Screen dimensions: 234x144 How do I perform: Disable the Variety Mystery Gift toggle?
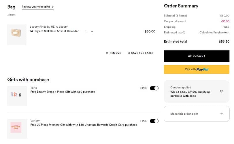pyautogui.click(x=154, y=121)
